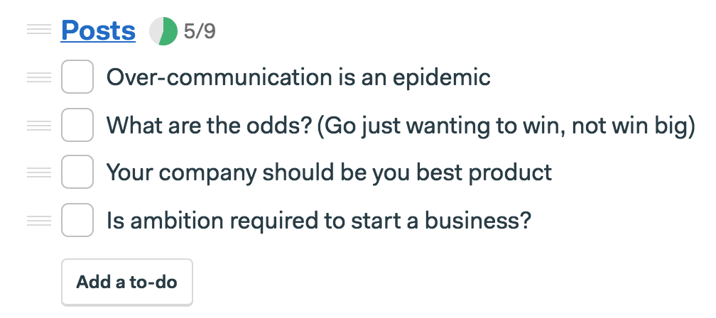Click the Add a to-do button
Screen dimensions: 716x318
(127, 282)
